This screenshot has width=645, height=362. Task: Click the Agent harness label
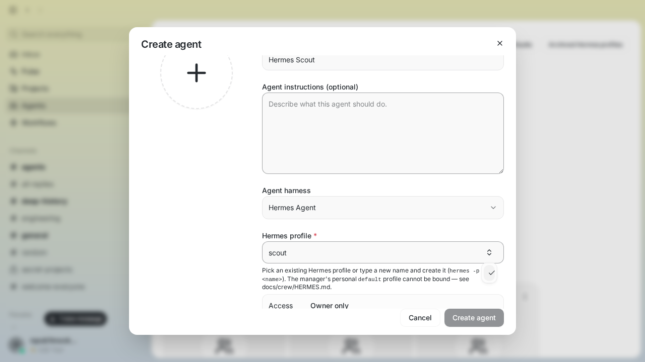(286, 191)
